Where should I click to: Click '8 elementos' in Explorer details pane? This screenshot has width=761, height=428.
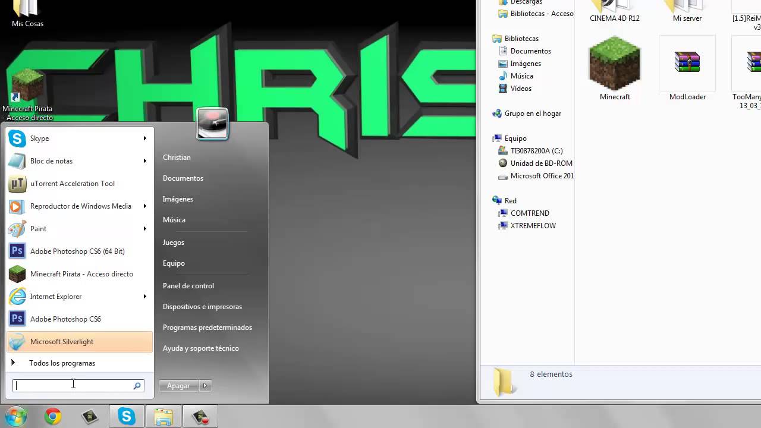coord(551,374)
